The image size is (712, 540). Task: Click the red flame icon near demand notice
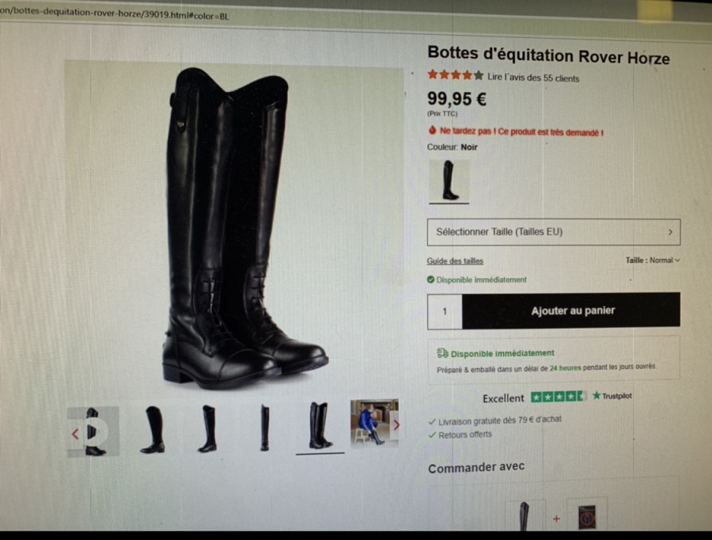(x=432, y=131)
